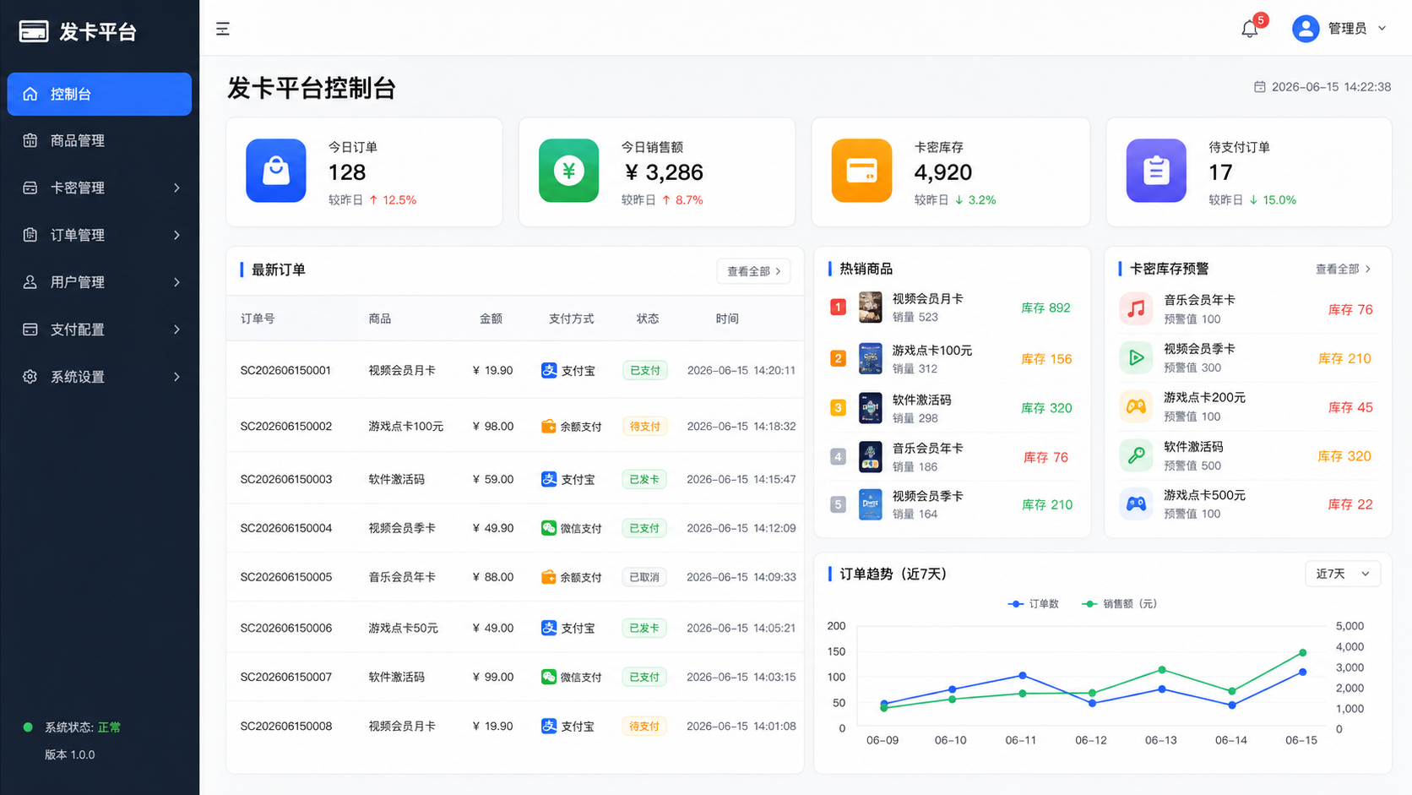Click the key icon for 软件激活码 warning
The image size is (1412, 795).
pyautogui.click(x=1136, y=456)
